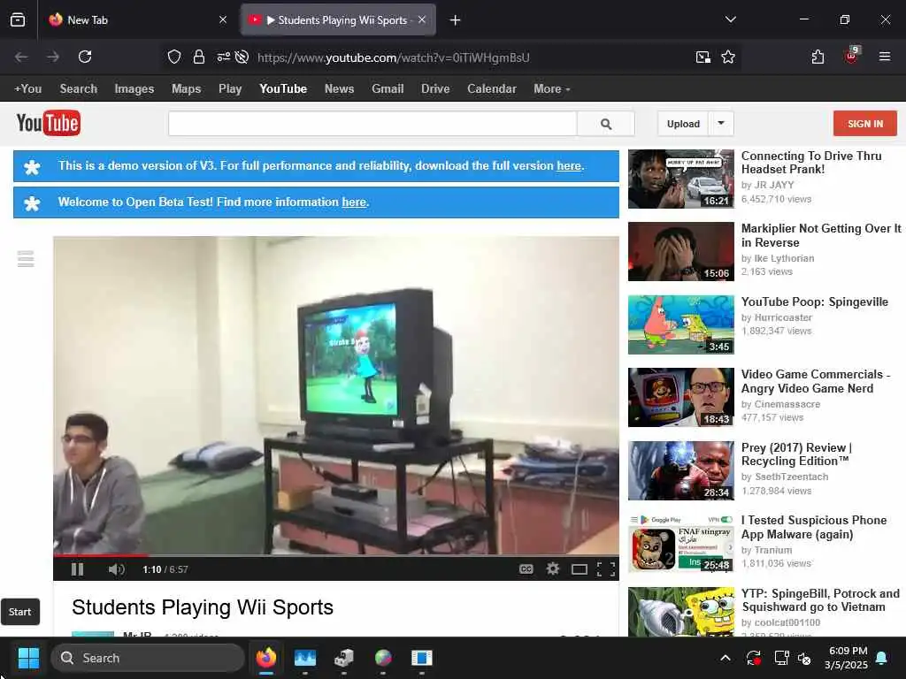Screen dimensions: 906x679
Task: Click the muted volume icon in system tray
Action: point(804,658)
